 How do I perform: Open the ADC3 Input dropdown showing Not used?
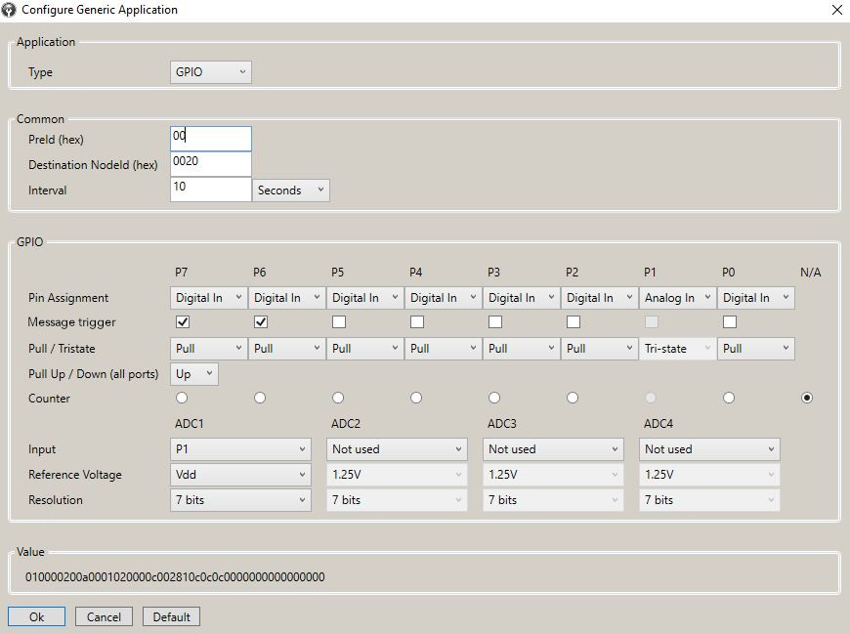pyautogui.click(x=553, y=449)
